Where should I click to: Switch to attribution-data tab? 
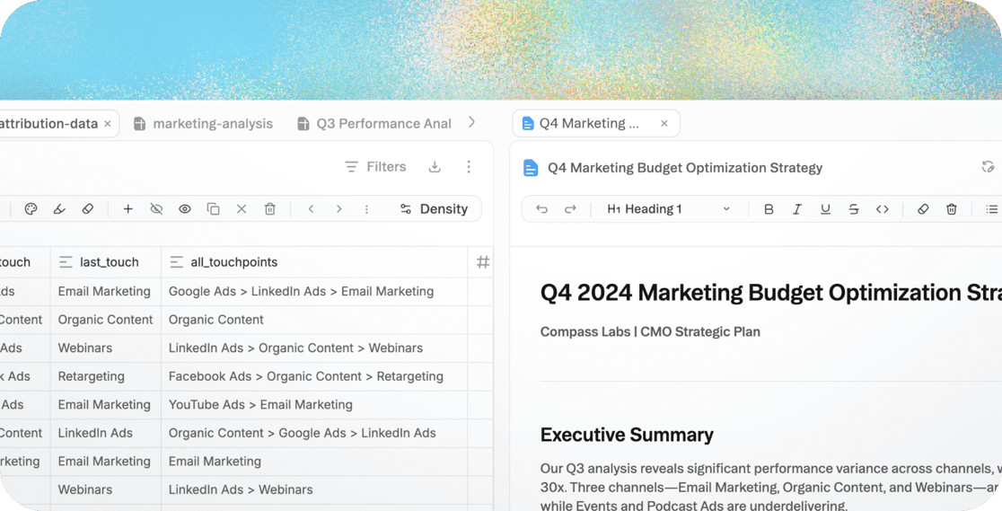(48, 123)
